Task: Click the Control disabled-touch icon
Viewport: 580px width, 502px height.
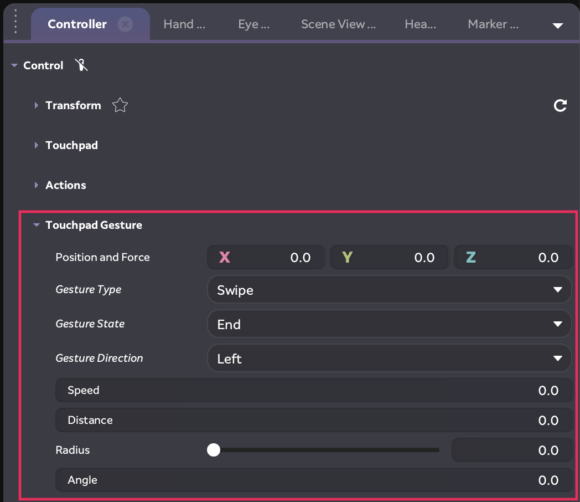Action: tap(81, 65)
